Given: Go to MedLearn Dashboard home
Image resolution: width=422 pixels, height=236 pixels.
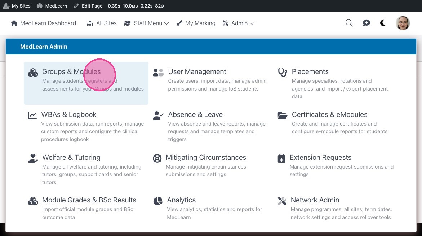Looking at the screenshot, I should click(x=43, y=23).
